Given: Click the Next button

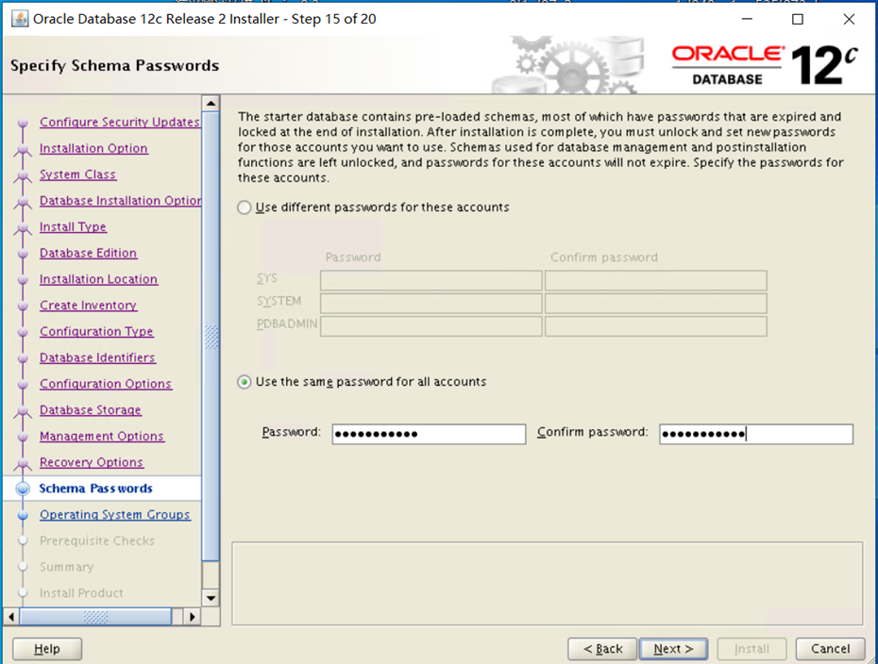Looking at the screenshot, I should coord(673,649).
